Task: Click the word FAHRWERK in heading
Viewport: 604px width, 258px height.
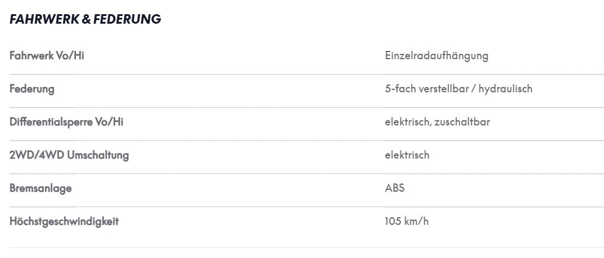Action: (45, 19)
